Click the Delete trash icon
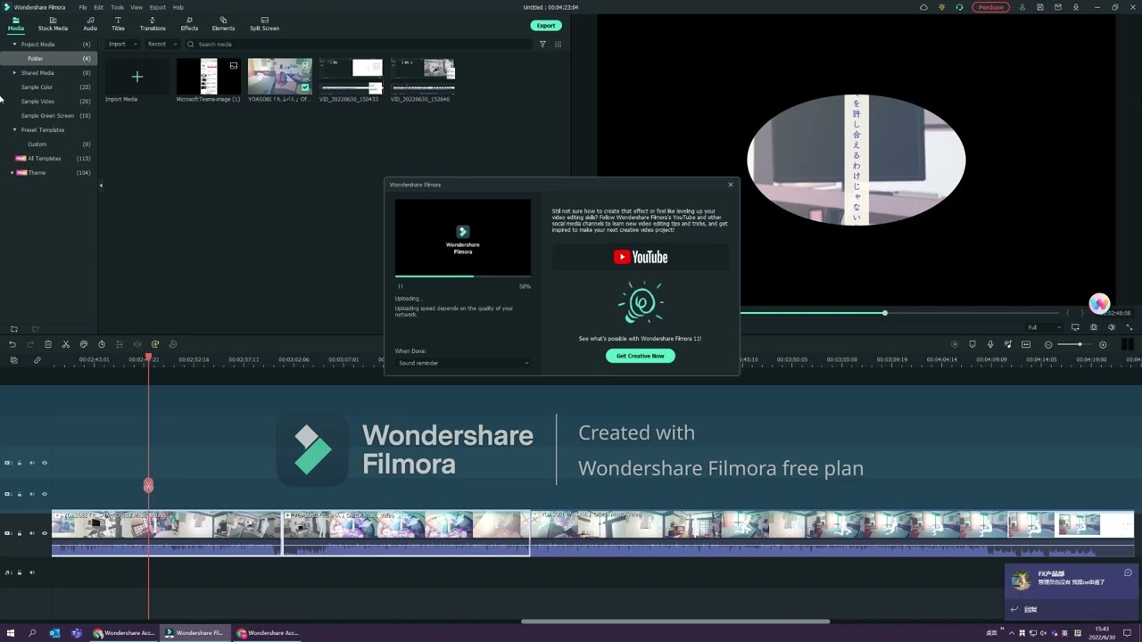1142x642 pixels. coord(48,344)
